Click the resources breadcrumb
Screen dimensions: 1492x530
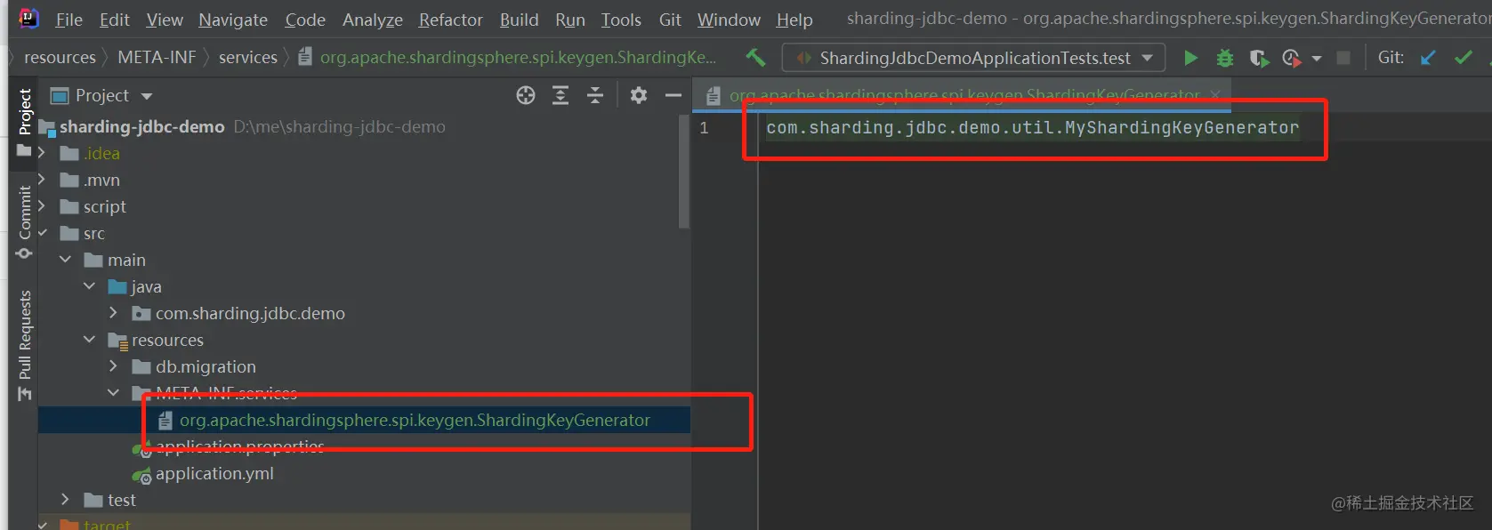(60, 58)
